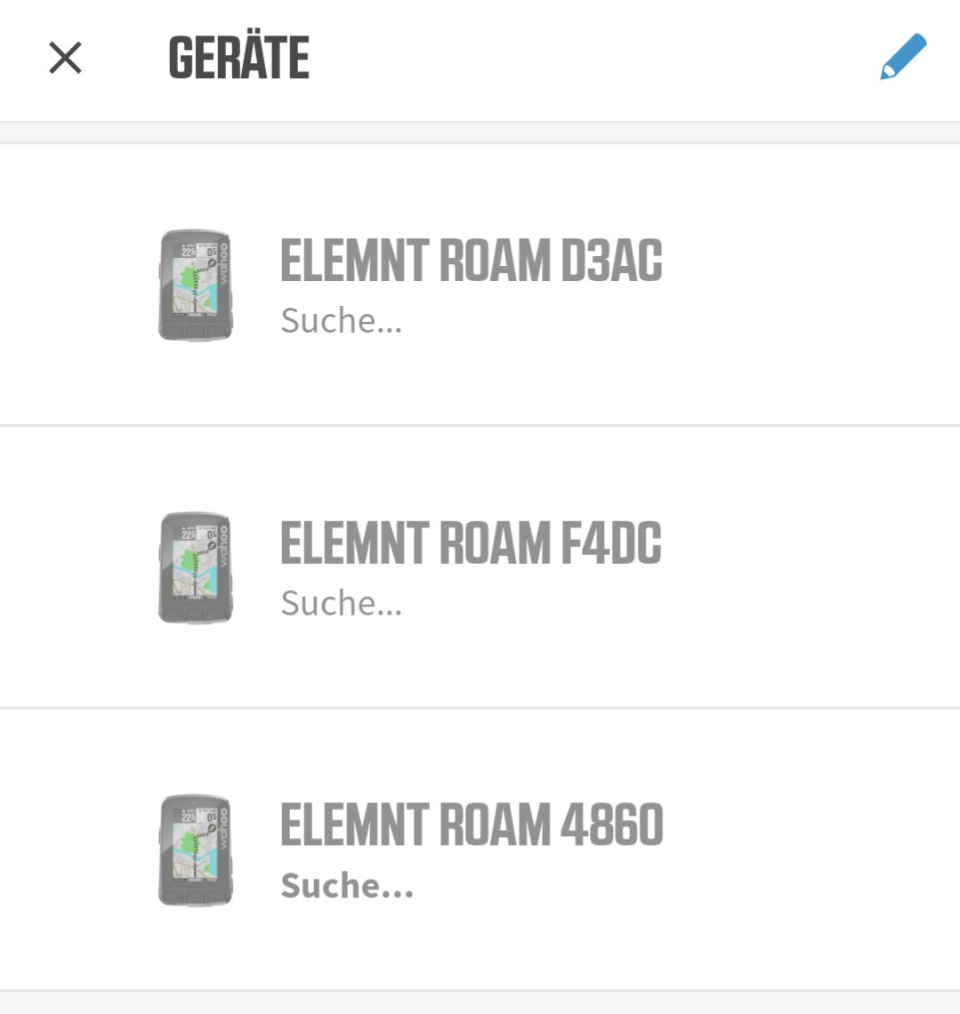Tap the wahoo logo on D3AC device picture
Screen dimensions: 960x1014
point(224,263)
